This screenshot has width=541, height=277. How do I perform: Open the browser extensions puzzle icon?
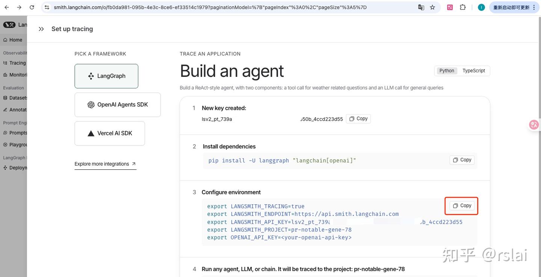pos(463,7)
